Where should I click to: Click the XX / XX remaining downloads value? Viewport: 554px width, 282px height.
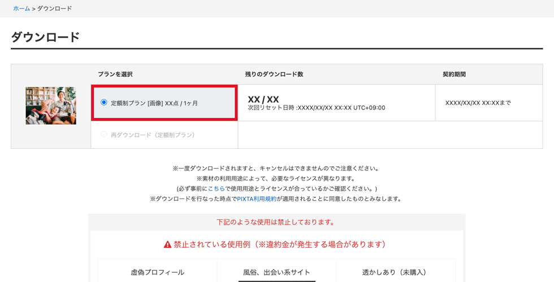263,99
